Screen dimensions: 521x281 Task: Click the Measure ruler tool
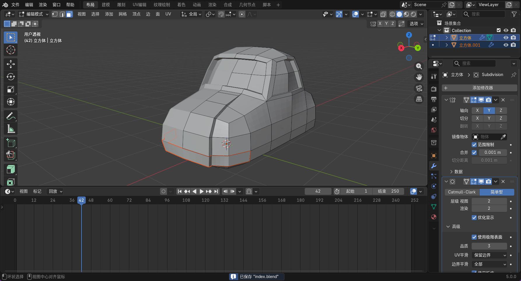[11, 129]
